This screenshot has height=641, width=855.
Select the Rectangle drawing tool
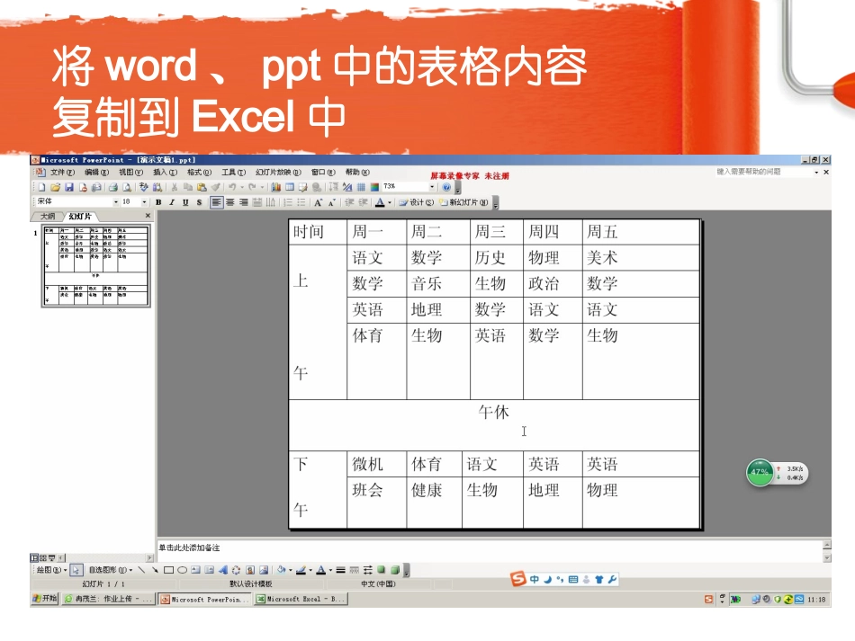tap(168, 570)
